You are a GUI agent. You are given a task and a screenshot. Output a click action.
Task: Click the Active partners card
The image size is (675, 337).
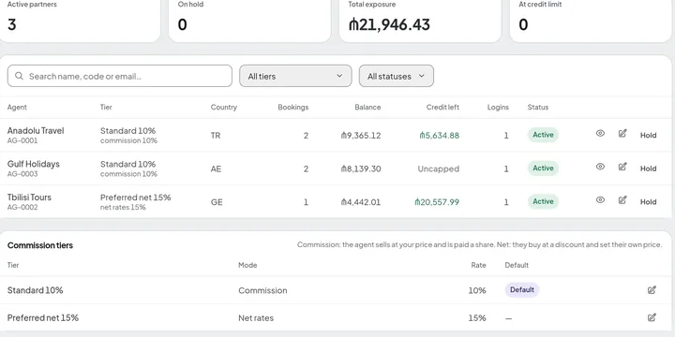click(x=80, y=21)
